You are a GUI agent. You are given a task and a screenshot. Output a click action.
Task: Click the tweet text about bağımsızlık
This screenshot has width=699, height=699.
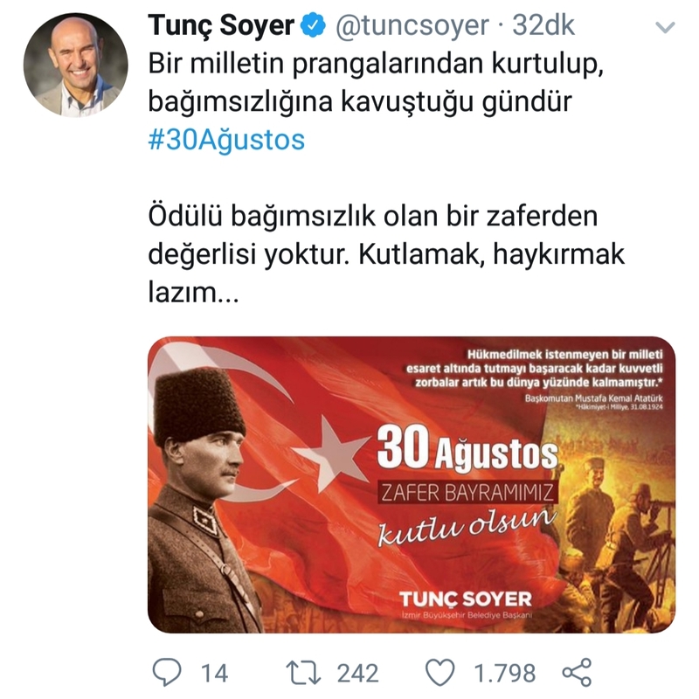(386, 178)
